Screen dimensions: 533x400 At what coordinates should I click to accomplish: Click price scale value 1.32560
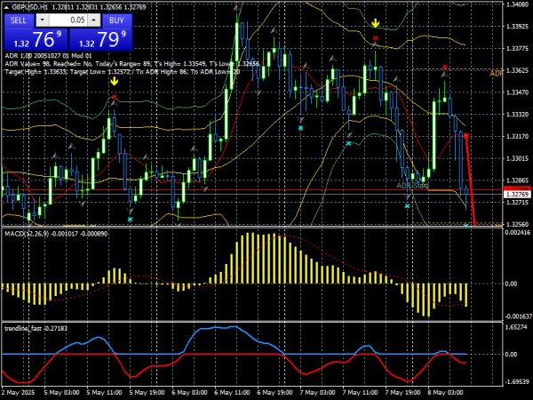[x=517, y=224]
